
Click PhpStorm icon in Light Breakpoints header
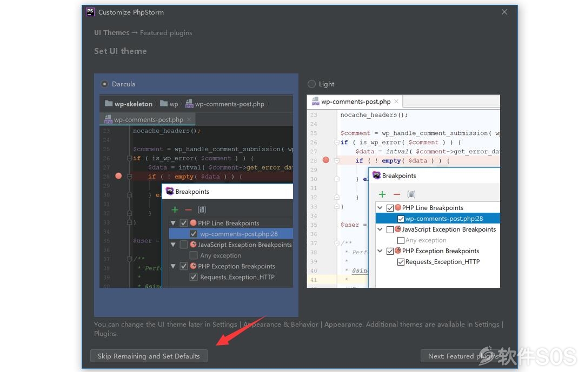376,175
